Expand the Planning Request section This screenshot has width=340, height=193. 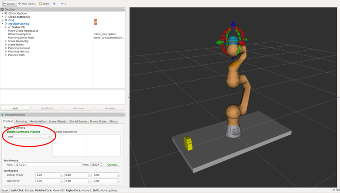click(6, 48)
